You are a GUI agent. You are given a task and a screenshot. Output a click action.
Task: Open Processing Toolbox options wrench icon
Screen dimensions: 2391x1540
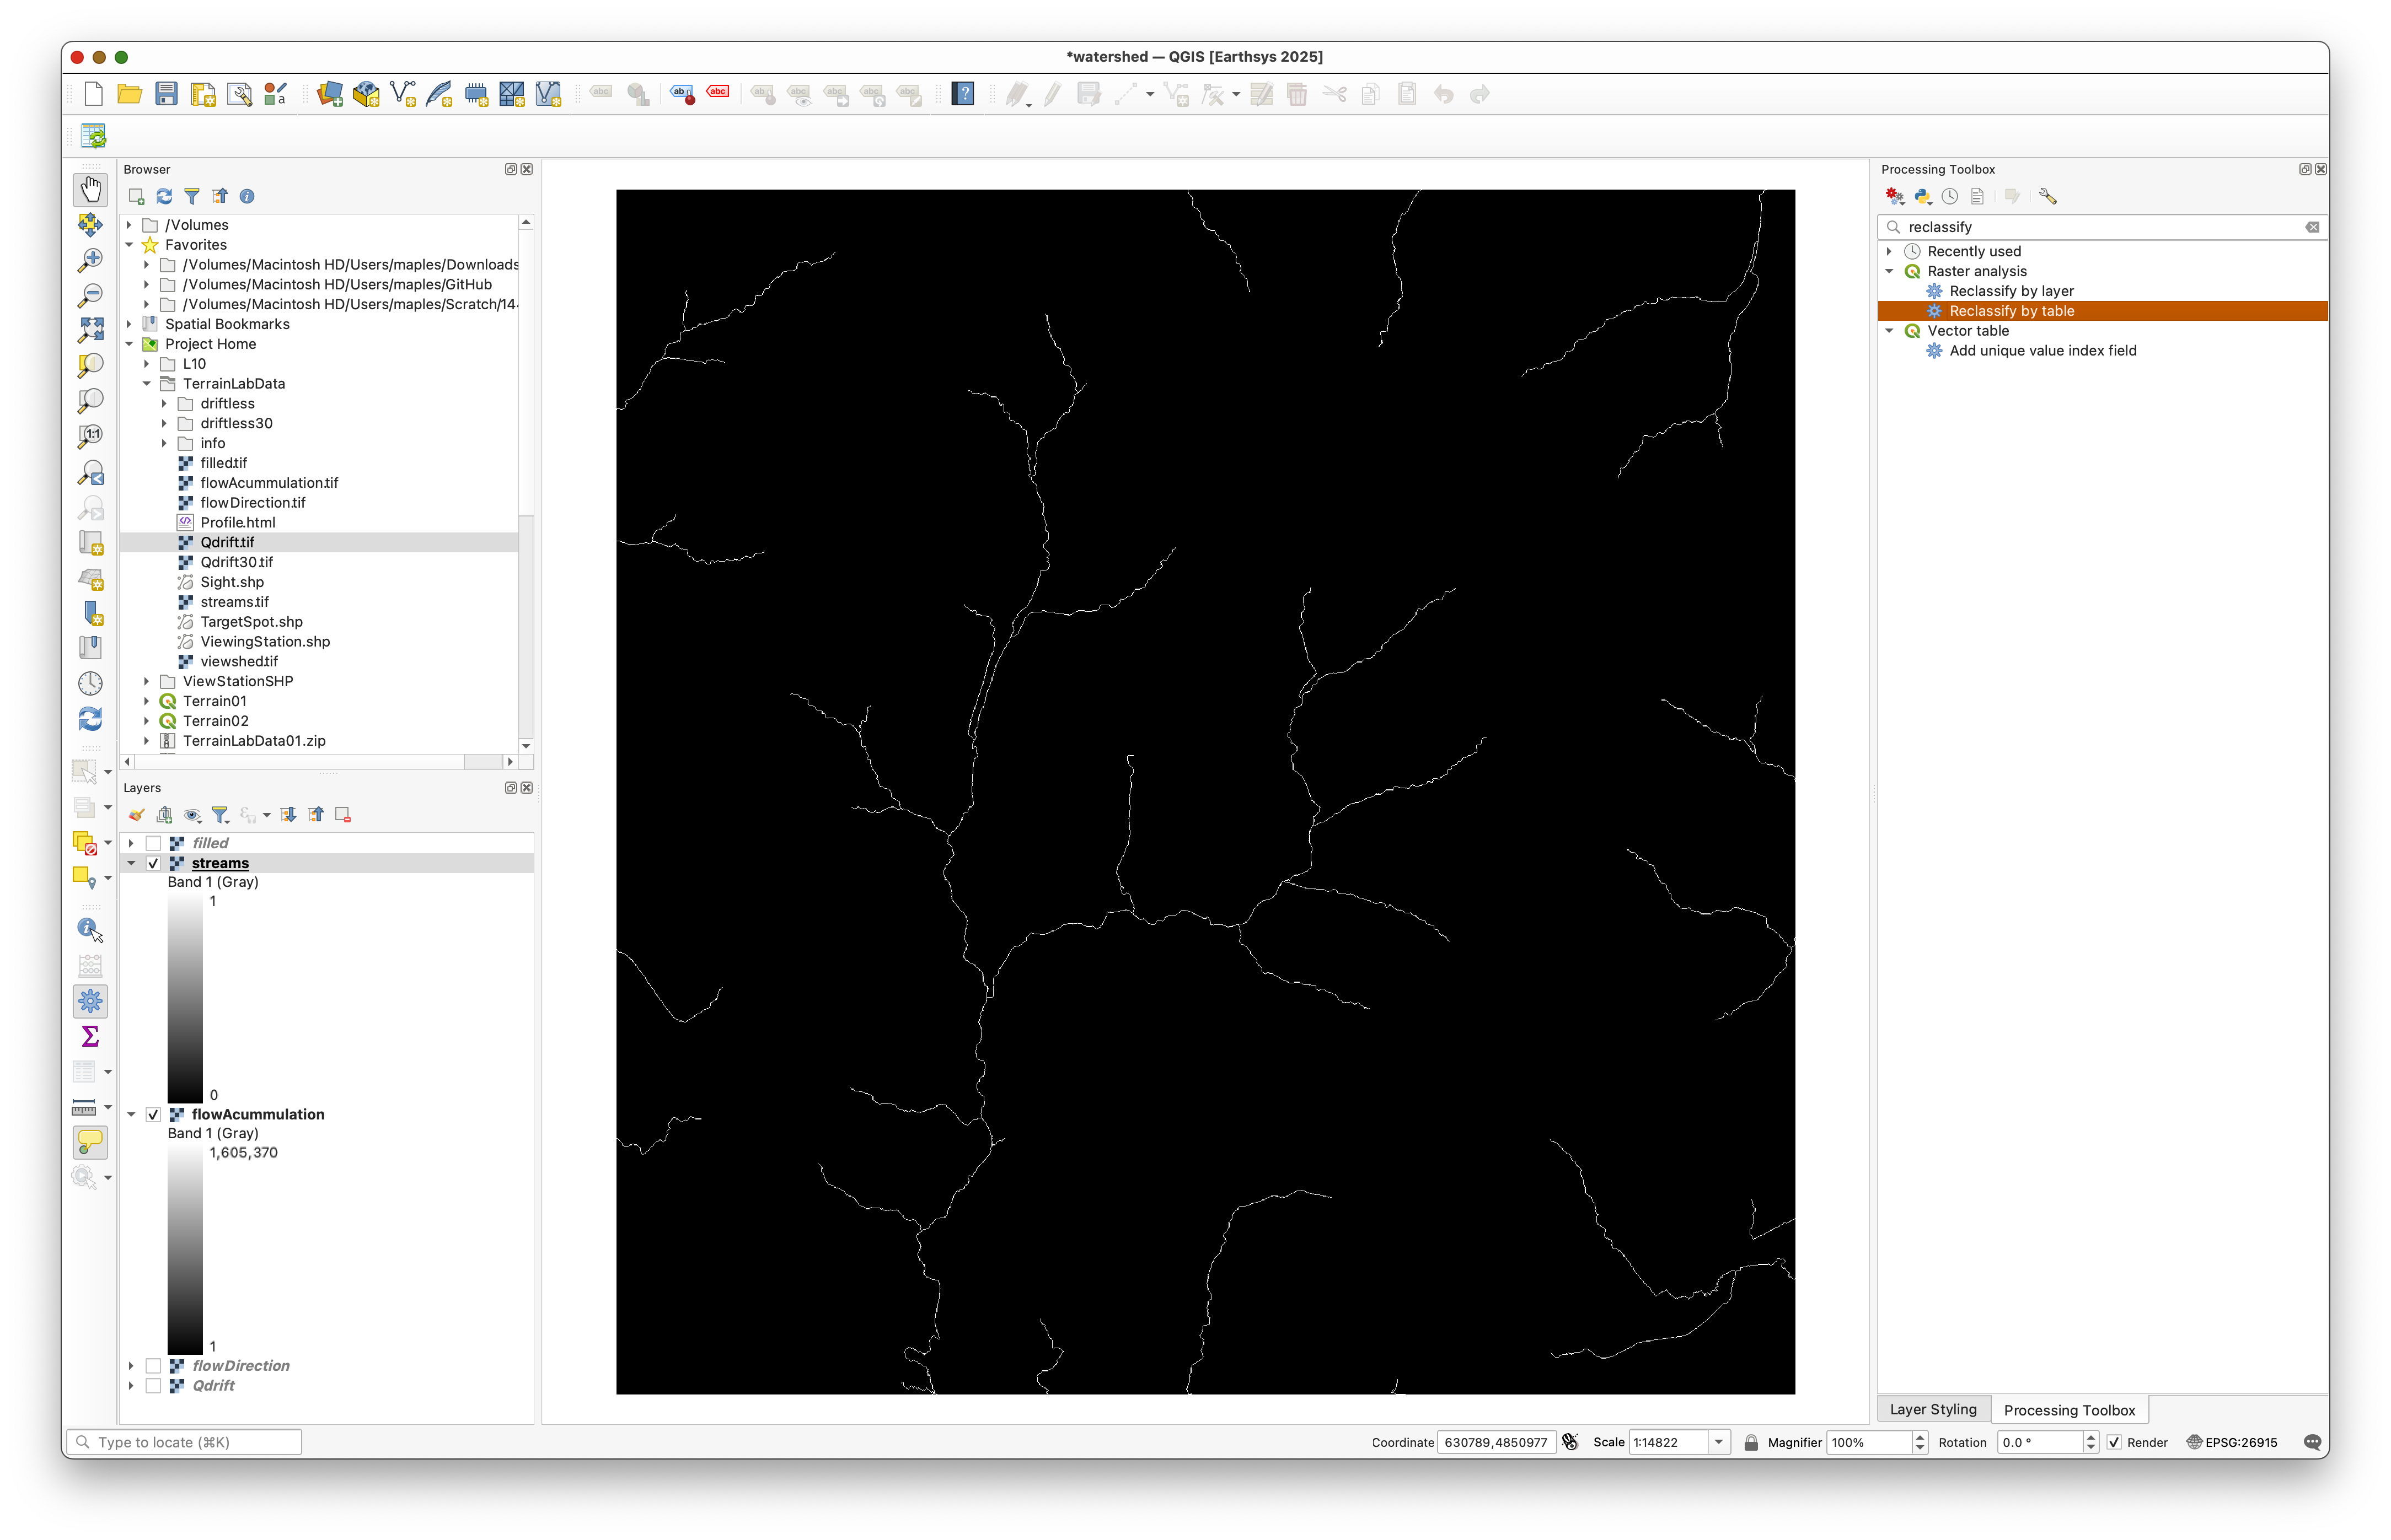point(2047,197)
